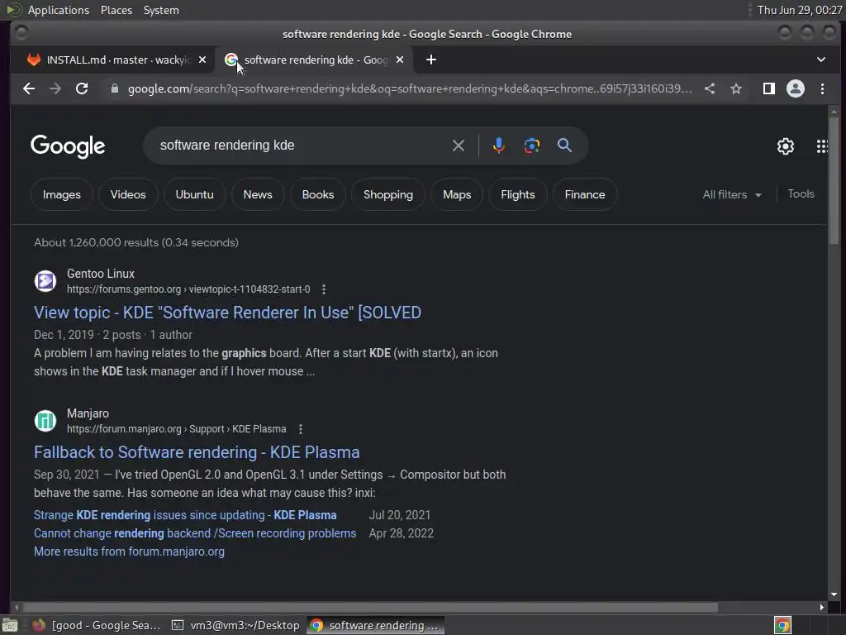Viewport: 846px width, 635px height.
Task: Click the horizontal scrollbar at bottom
Action: click(x=369, y=608)
